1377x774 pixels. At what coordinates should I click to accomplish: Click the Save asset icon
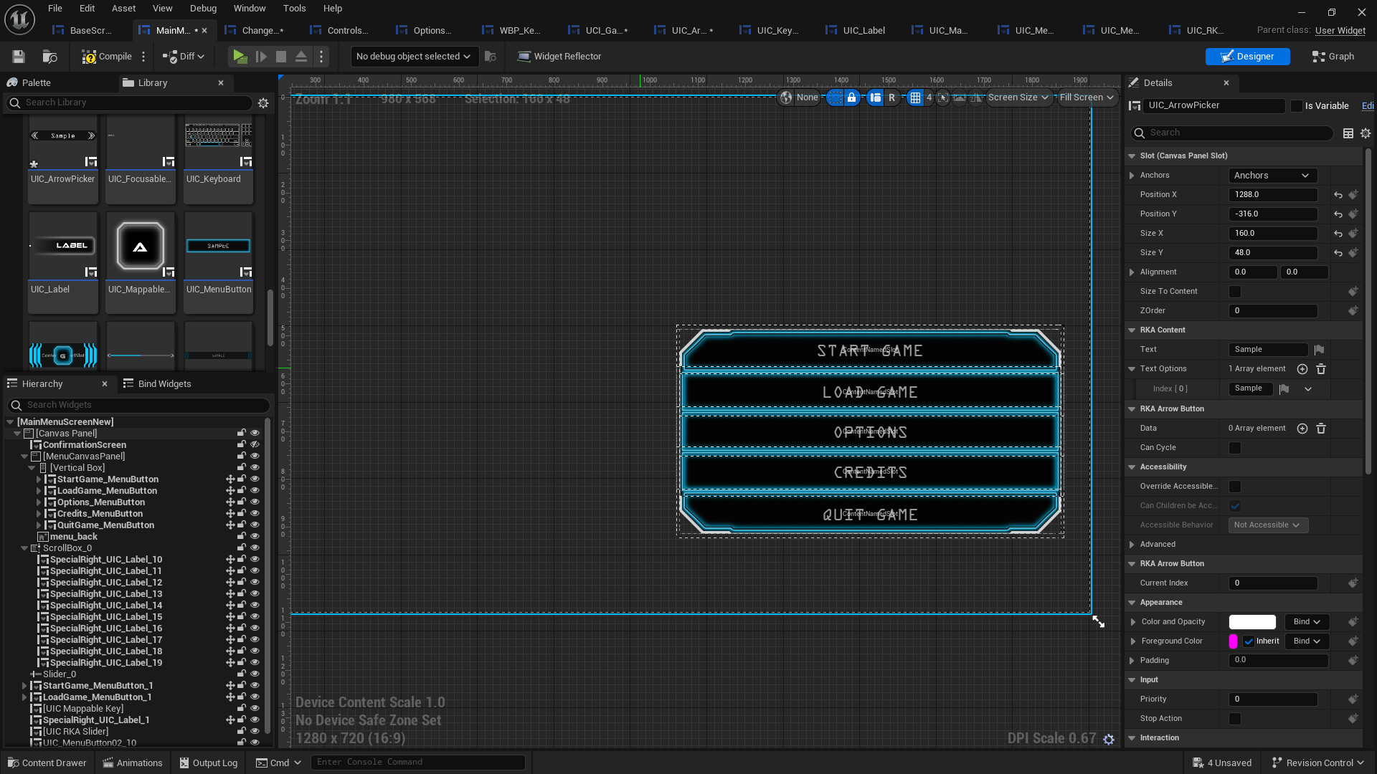pos(19,57)
